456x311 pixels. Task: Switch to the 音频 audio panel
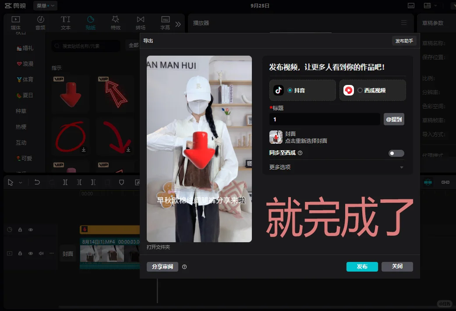(40, 23)
